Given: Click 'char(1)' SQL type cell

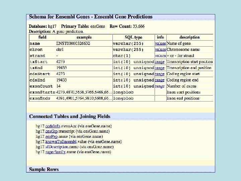Looking at the screenshot, I should tap(134, 56).
